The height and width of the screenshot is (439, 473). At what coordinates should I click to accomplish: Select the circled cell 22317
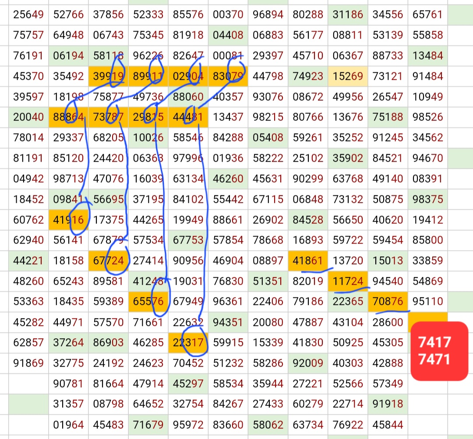(188, 343)
